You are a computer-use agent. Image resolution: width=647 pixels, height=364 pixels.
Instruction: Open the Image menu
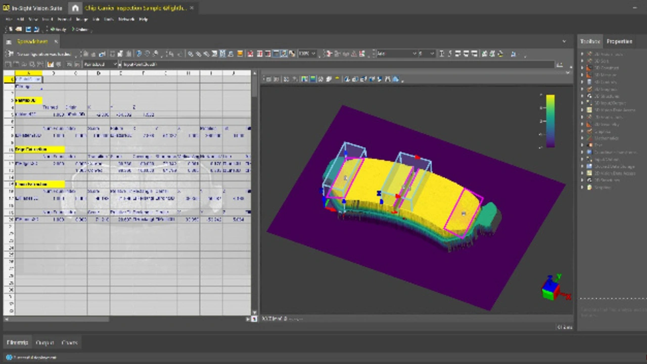[x=81, y=19]
